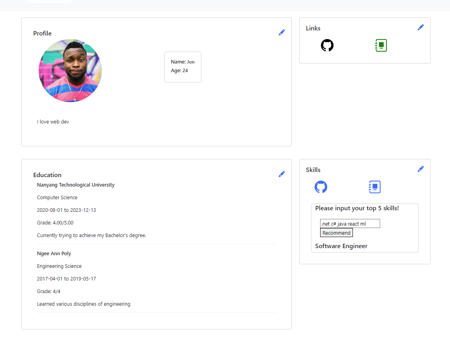Click the 'I love web dev' bio text
The image size is (450, 342).
pyautogui.click(x=53, y=121)
